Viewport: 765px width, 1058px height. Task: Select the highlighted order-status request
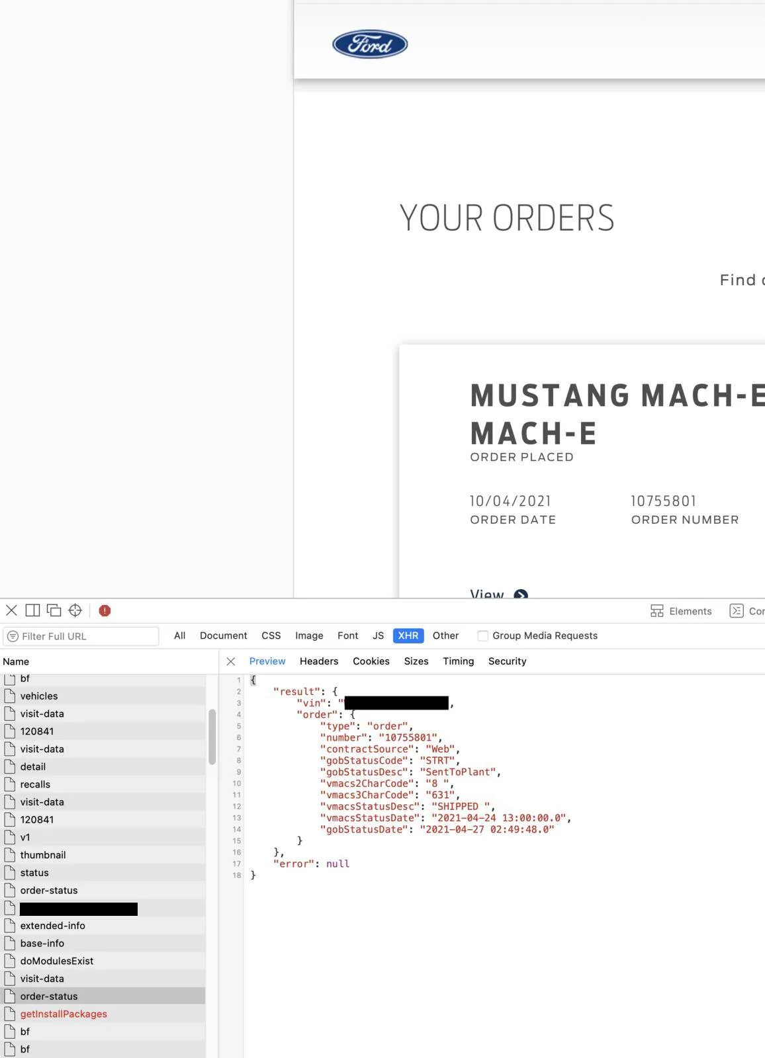pyautogui.click(x=103, y=997)
